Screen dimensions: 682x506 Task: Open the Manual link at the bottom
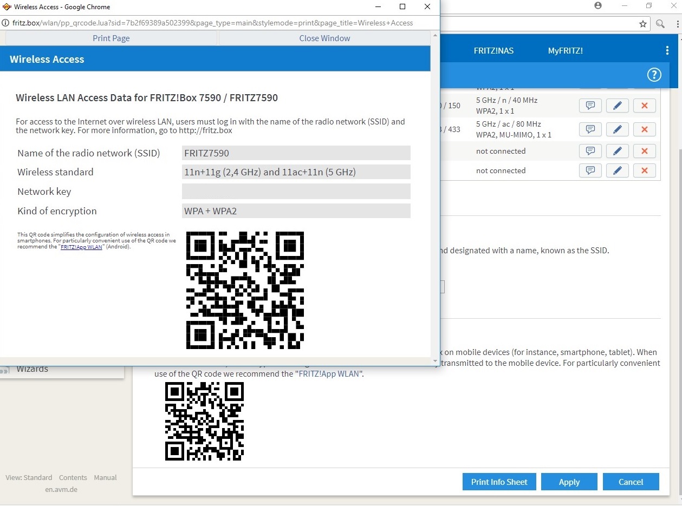tap(105, 477)
